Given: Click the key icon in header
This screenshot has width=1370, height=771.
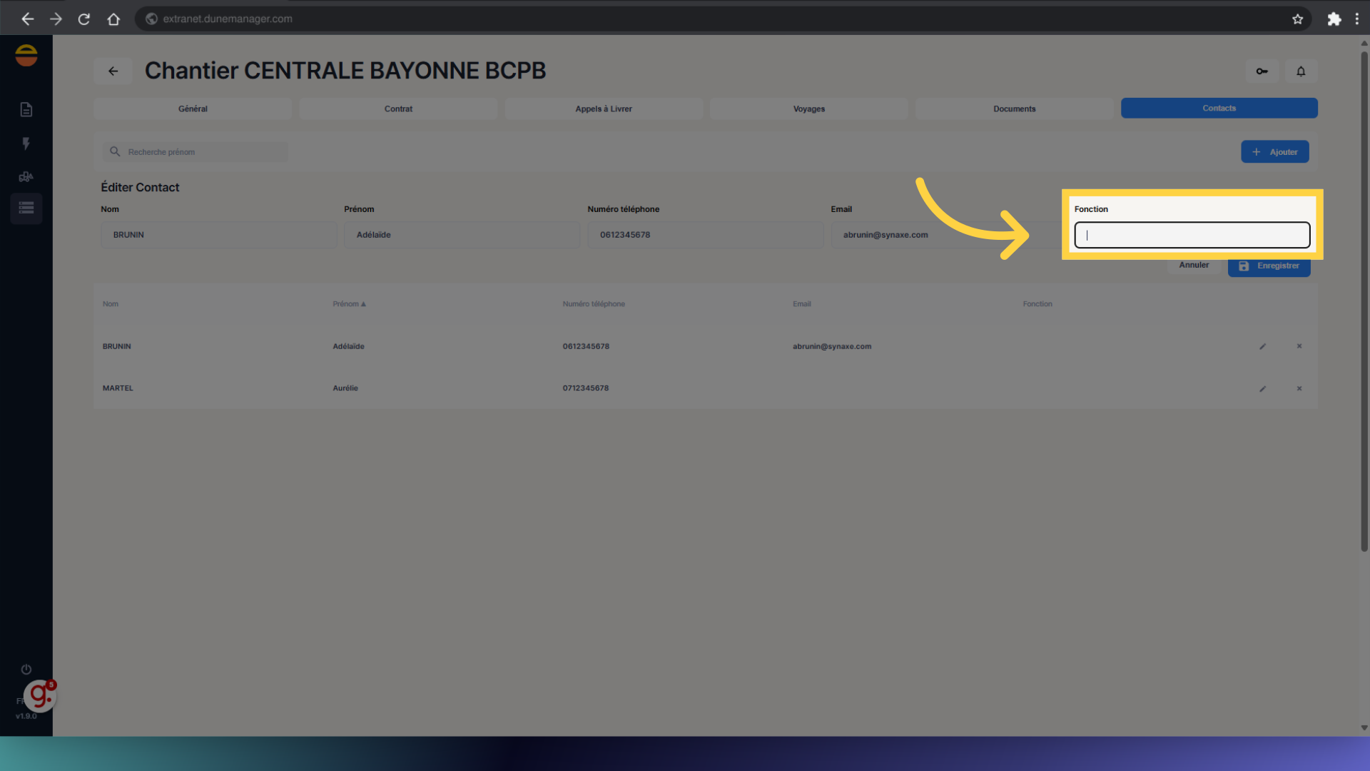Looking at the screenshot, I should point(1262,71).
